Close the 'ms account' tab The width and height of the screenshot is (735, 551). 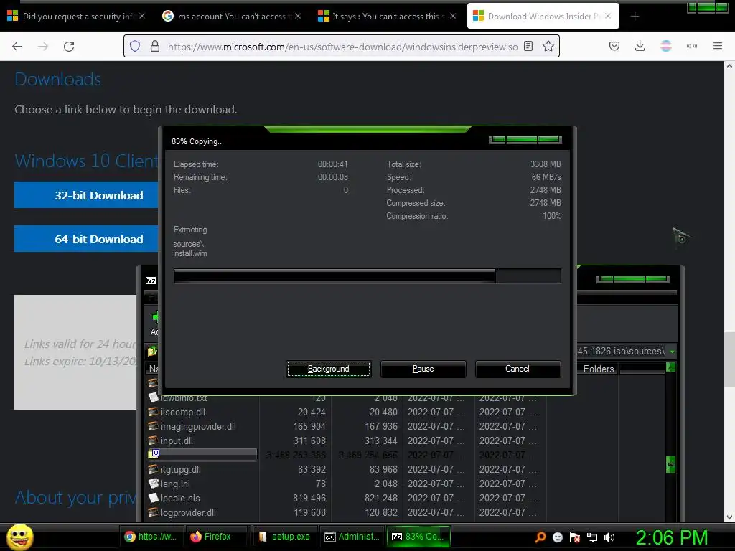pyautogui.click(x=298, y=16)
